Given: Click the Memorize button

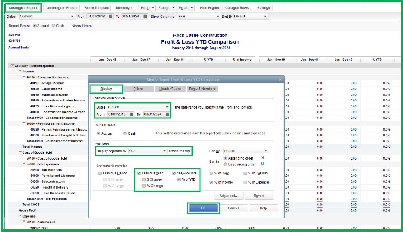Looking at the screenshot, I should tap(124, 8).
